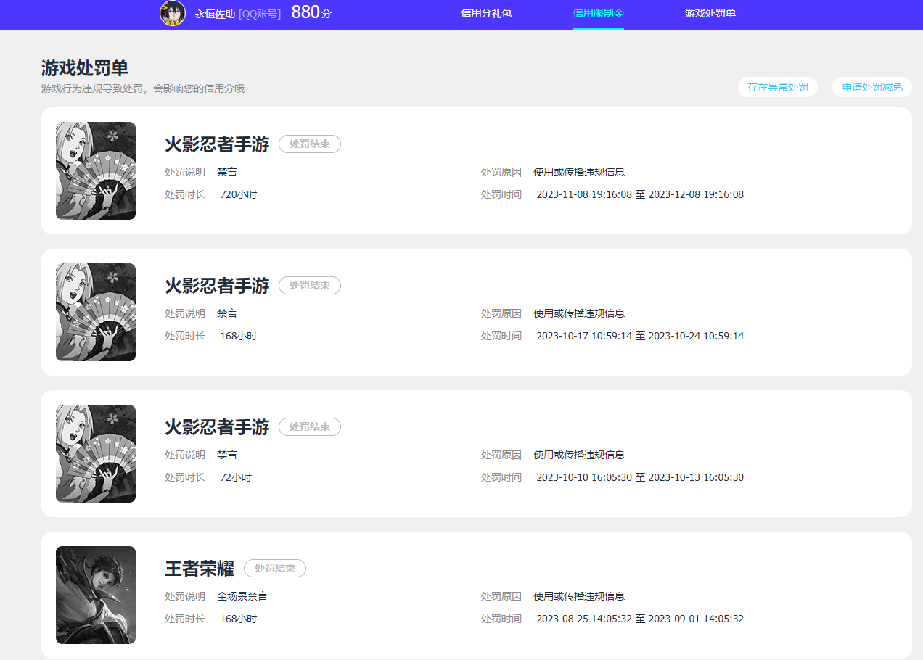The image size is (923, 660).
Task: Select the 游戏处罚单 tab in header
Action: click(710, 13)
